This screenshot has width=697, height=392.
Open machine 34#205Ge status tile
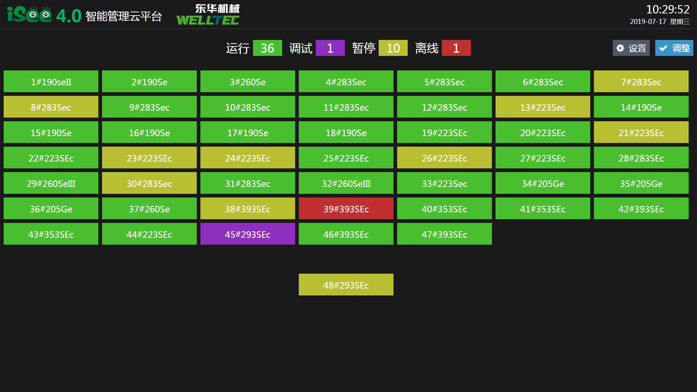click(x=543, y=183)
